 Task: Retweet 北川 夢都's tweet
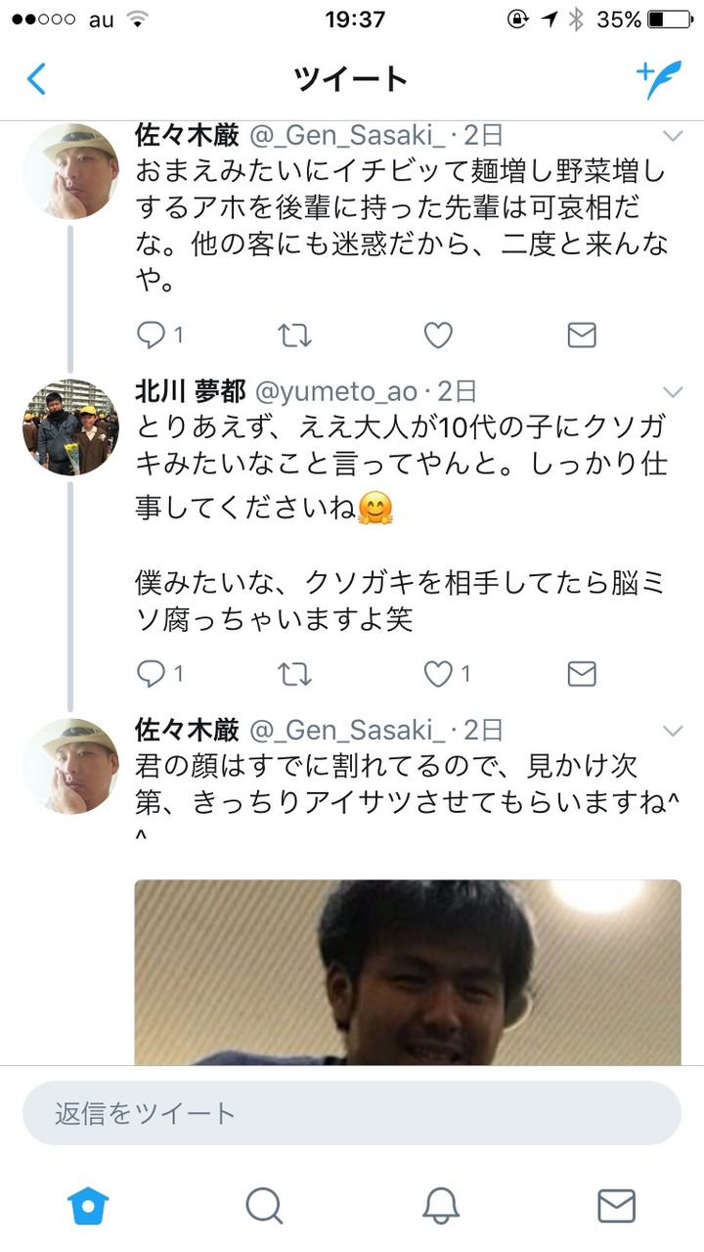click(294, 674)
